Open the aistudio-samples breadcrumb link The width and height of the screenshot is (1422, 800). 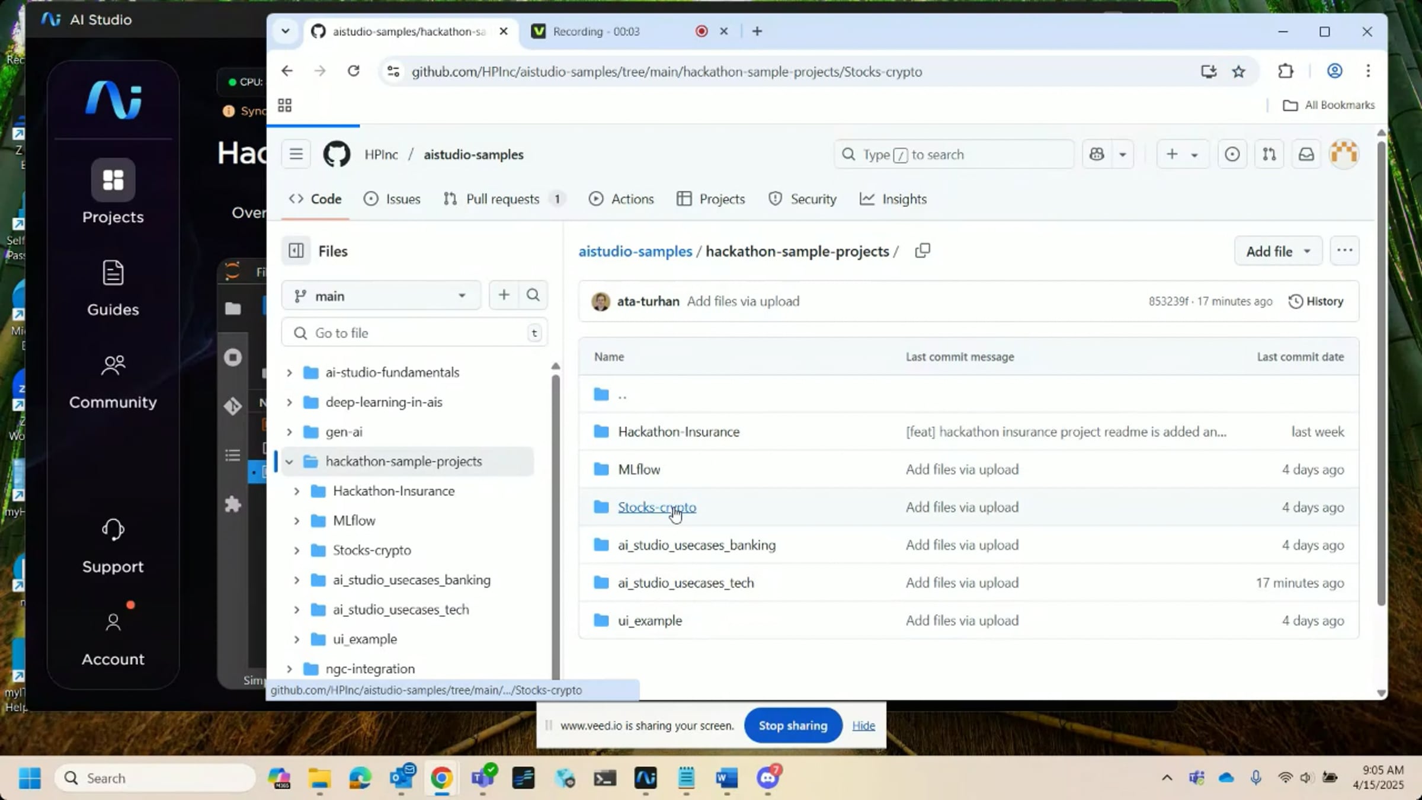[x=635, y=251]
